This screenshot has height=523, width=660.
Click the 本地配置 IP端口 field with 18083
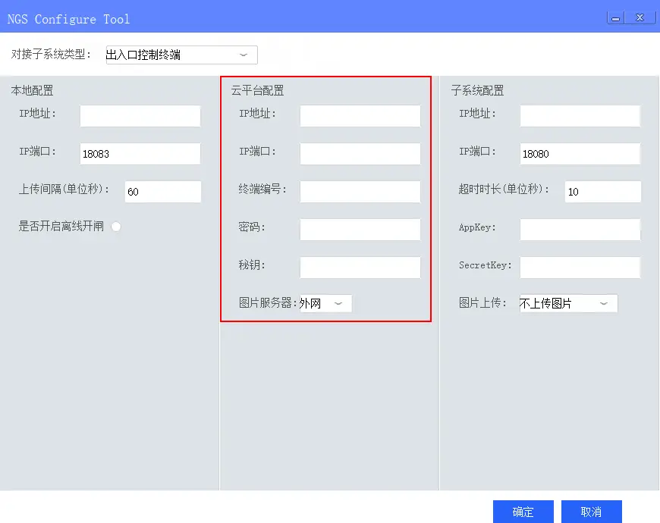[x=140, y=154]
